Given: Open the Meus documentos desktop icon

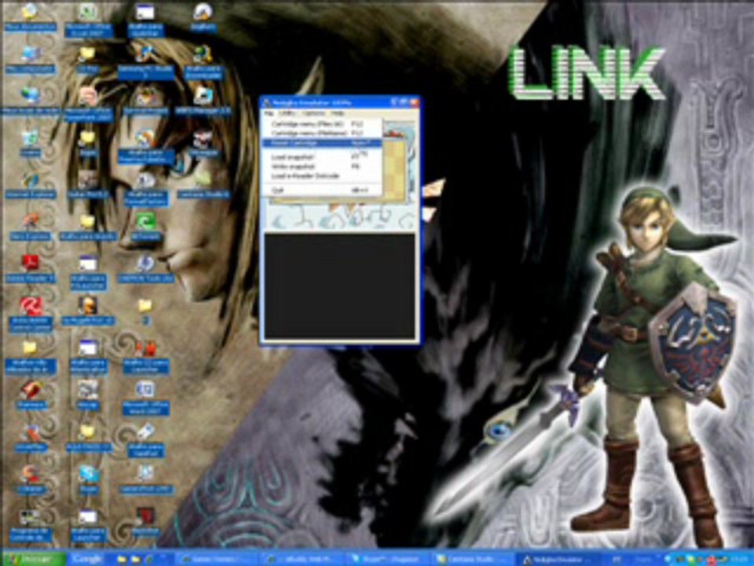Looking at the screenshot, I should pyautogui.click(x=30, y=17).
